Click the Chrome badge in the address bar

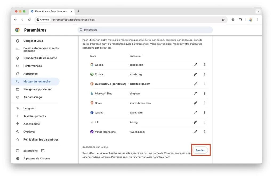click(x=43, y=20)
